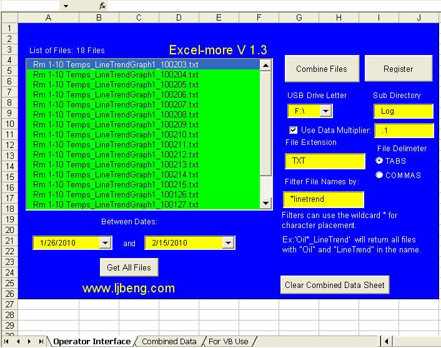Image resolution: width=441 pixels, height=348 pixels.
Task: Select row 29 header
Action: click(x=9, y=326)
